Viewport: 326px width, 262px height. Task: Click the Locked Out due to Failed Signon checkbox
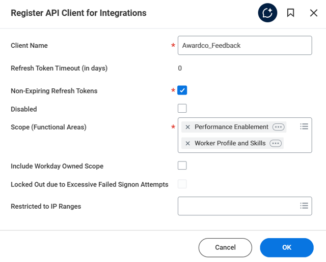coord(182,184)
